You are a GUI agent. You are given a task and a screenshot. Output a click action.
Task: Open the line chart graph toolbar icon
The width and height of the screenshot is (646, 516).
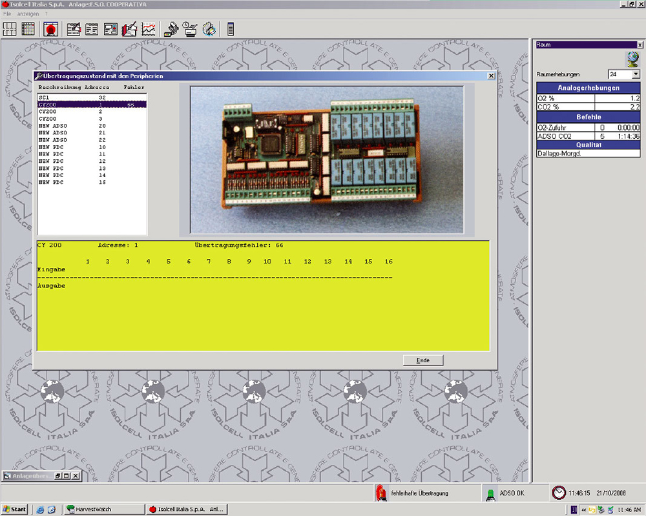pos(149,28)
